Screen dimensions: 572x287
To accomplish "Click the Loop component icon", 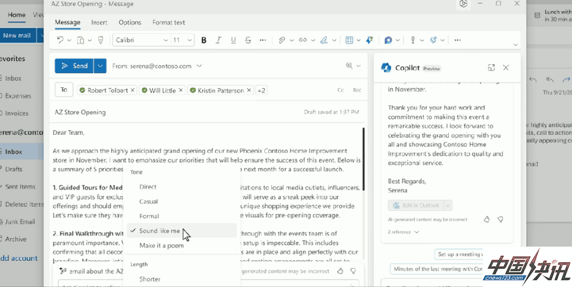I will (x=388, y=40).
